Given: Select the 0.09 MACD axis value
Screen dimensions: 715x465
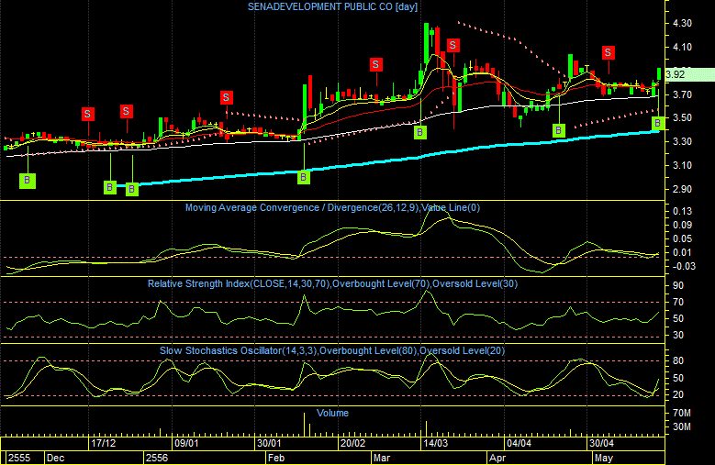Looking at the screenshot, I should click(682, 225).
